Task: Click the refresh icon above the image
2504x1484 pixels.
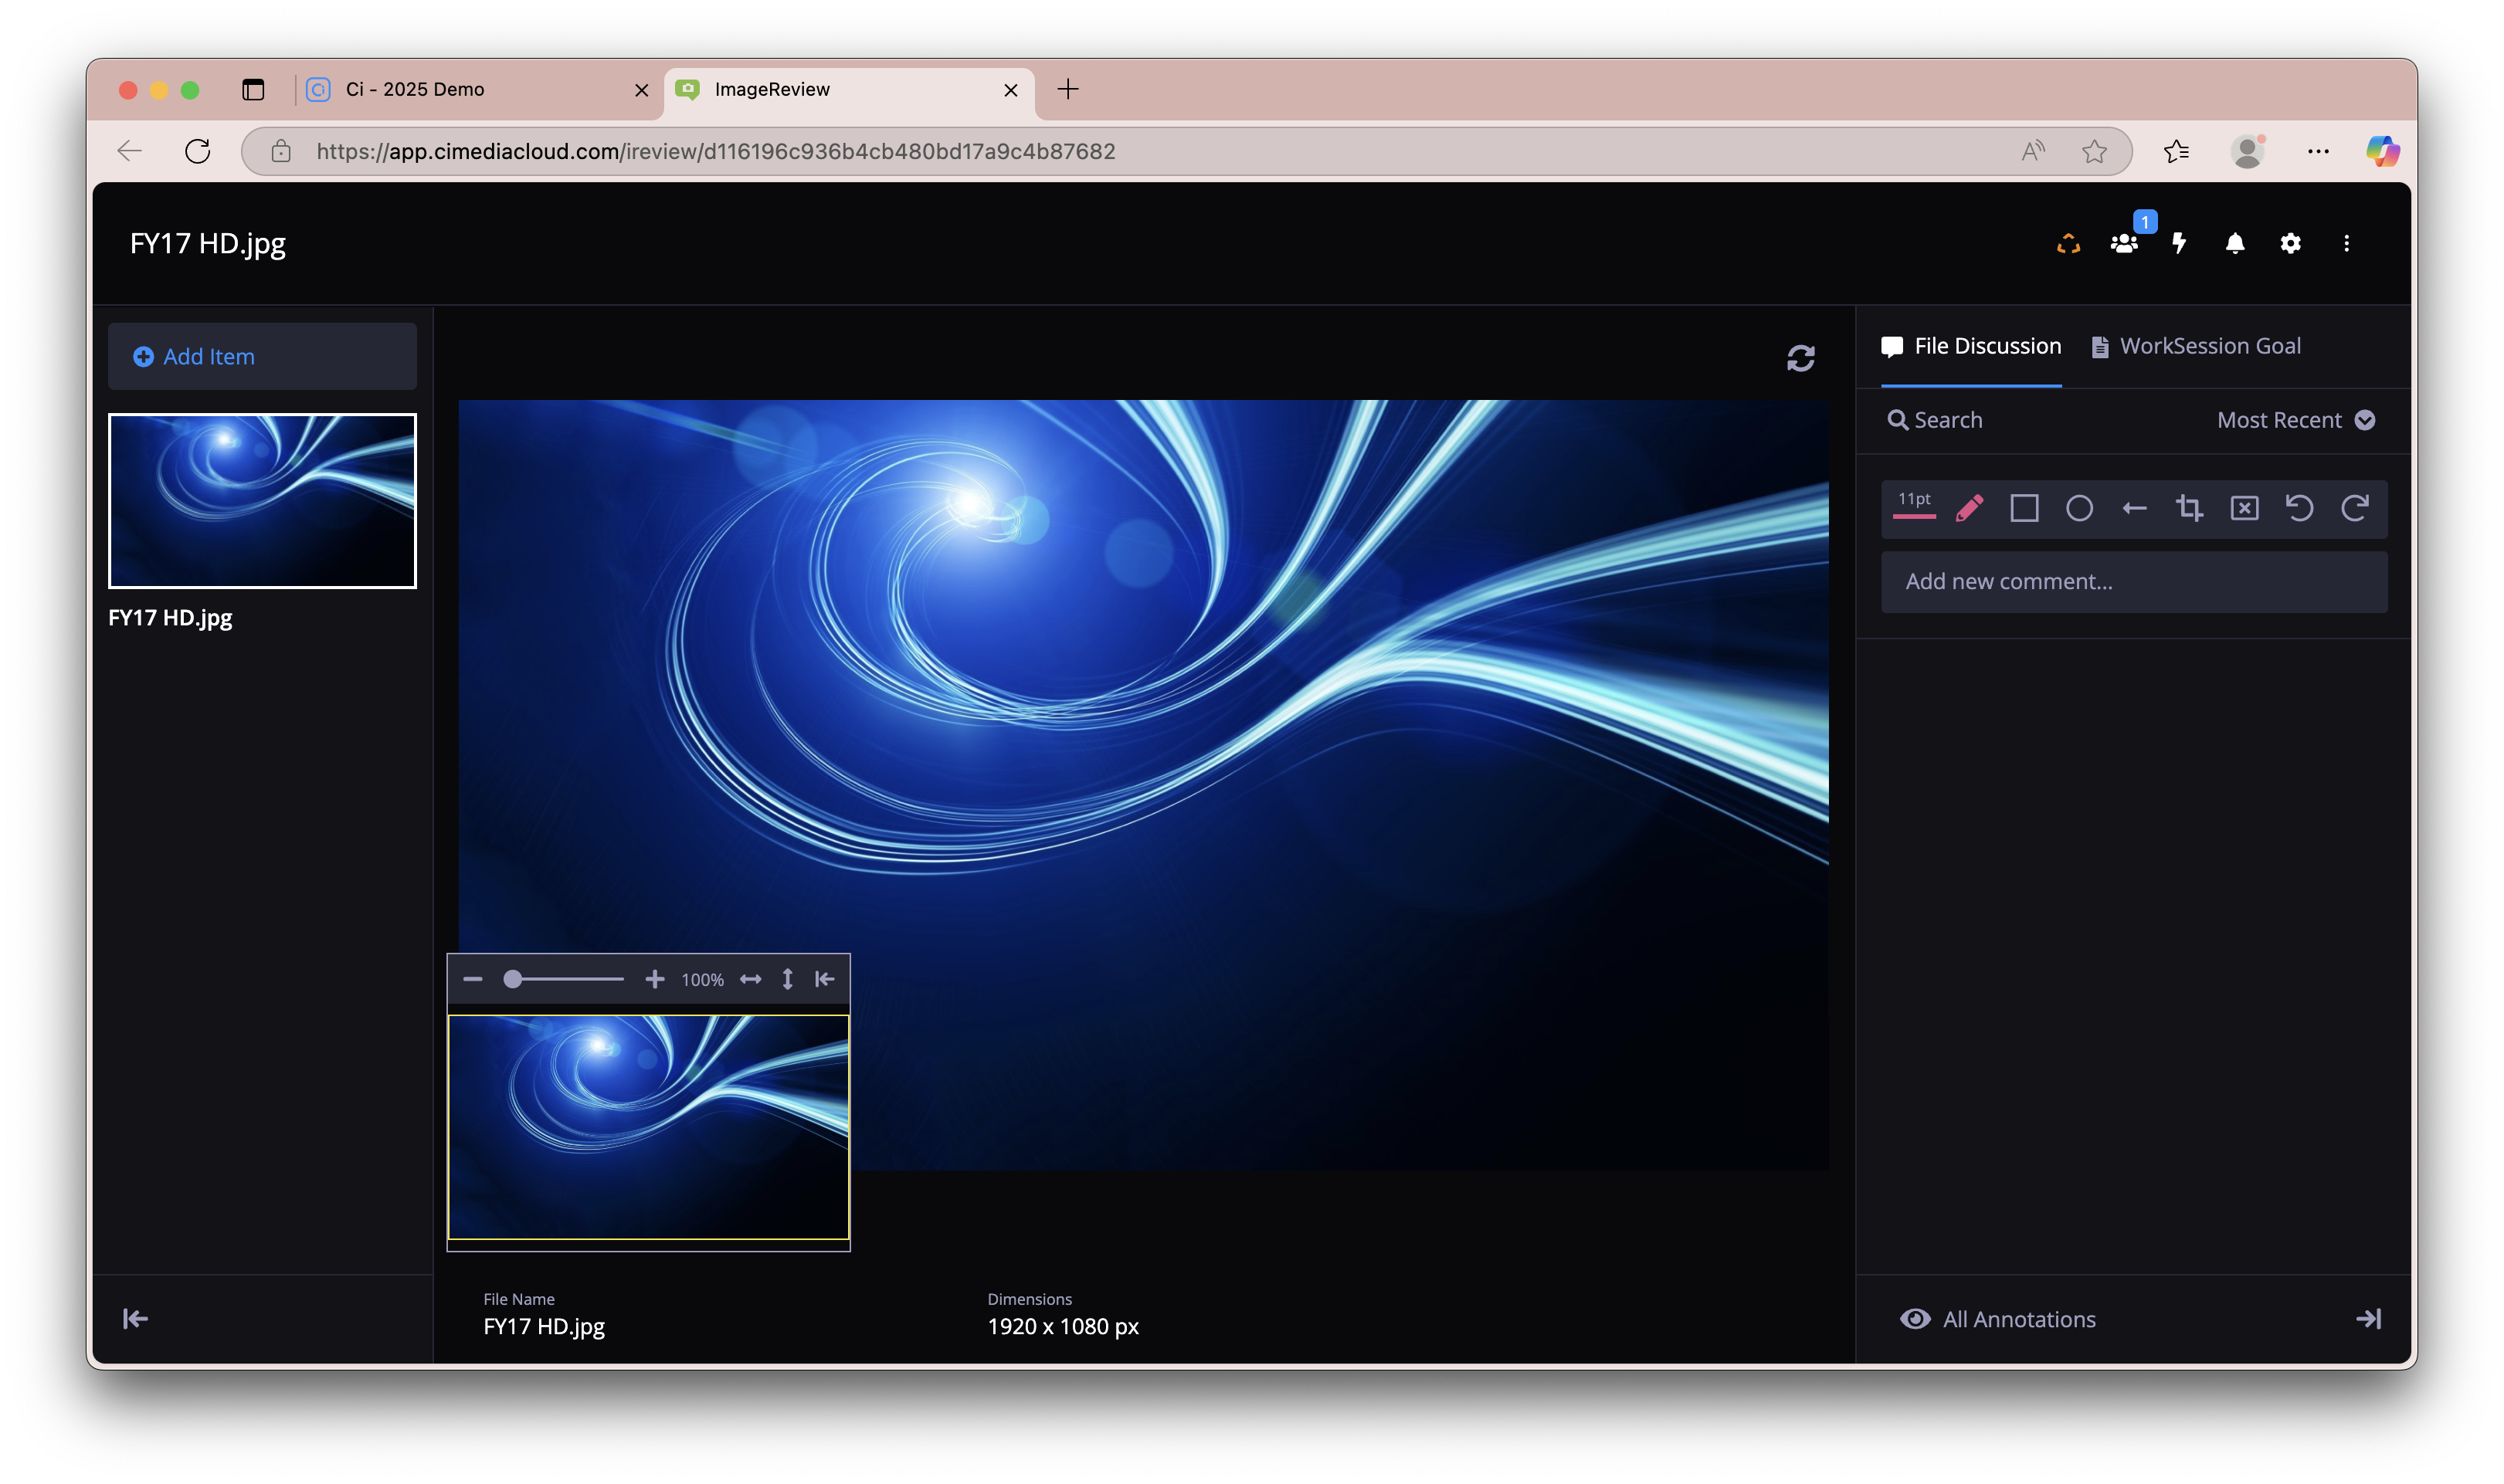Action: click(1800, 358)
